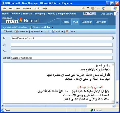The width and height of the screenshot is (120, 113).
Task: Click the message body scrollbar down arrow
Action: (x=113, y=102)
